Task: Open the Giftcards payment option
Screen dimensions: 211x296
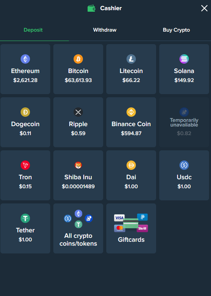Action: coord(131,228)
